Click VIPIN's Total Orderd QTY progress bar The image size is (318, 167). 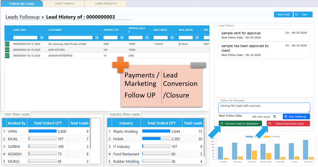[42, 132]
